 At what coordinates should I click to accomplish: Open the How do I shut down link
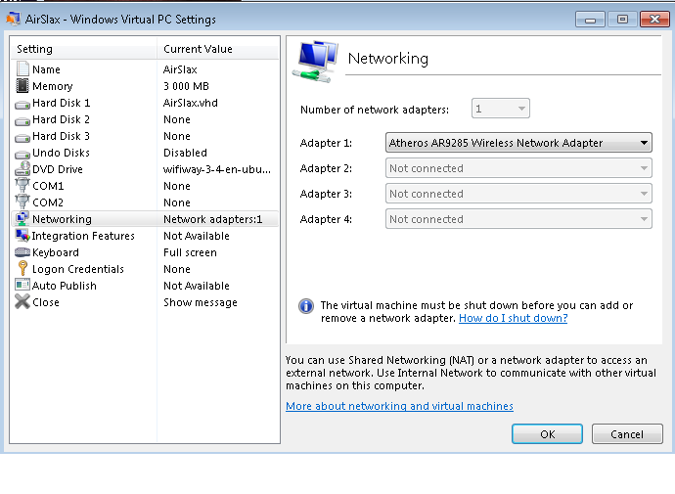(514, 318)
